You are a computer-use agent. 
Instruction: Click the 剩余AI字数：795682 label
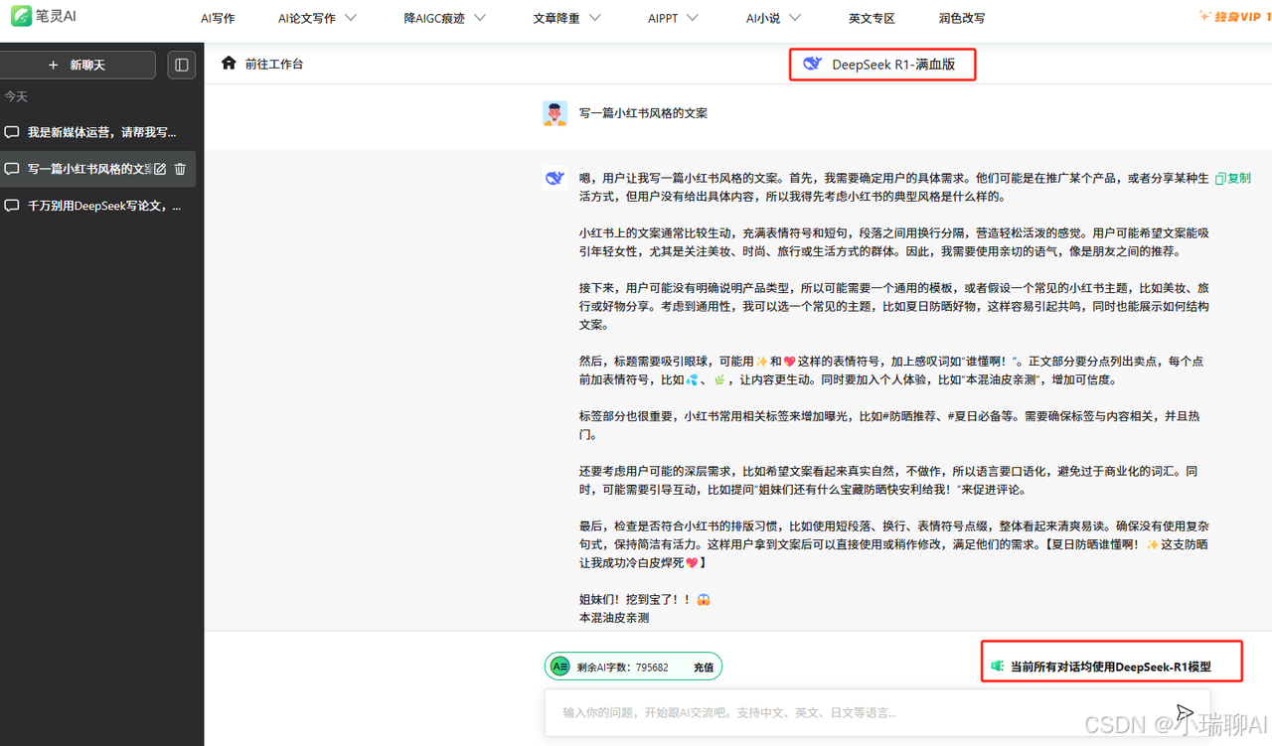(622, 668)
